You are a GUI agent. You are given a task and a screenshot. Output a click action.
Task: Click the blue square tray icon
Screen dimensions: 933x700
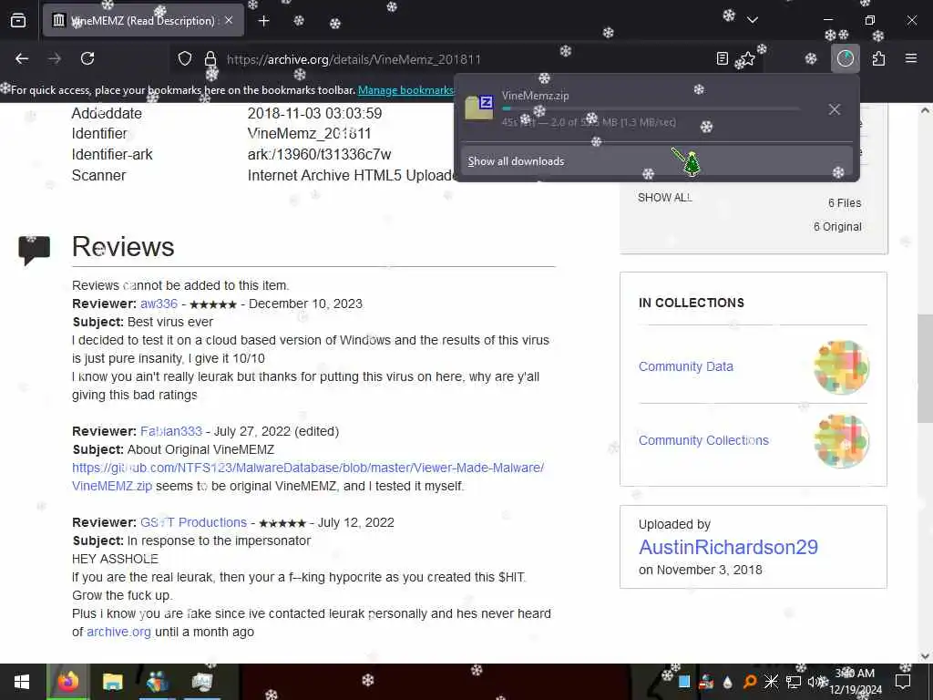pos(684,682)
